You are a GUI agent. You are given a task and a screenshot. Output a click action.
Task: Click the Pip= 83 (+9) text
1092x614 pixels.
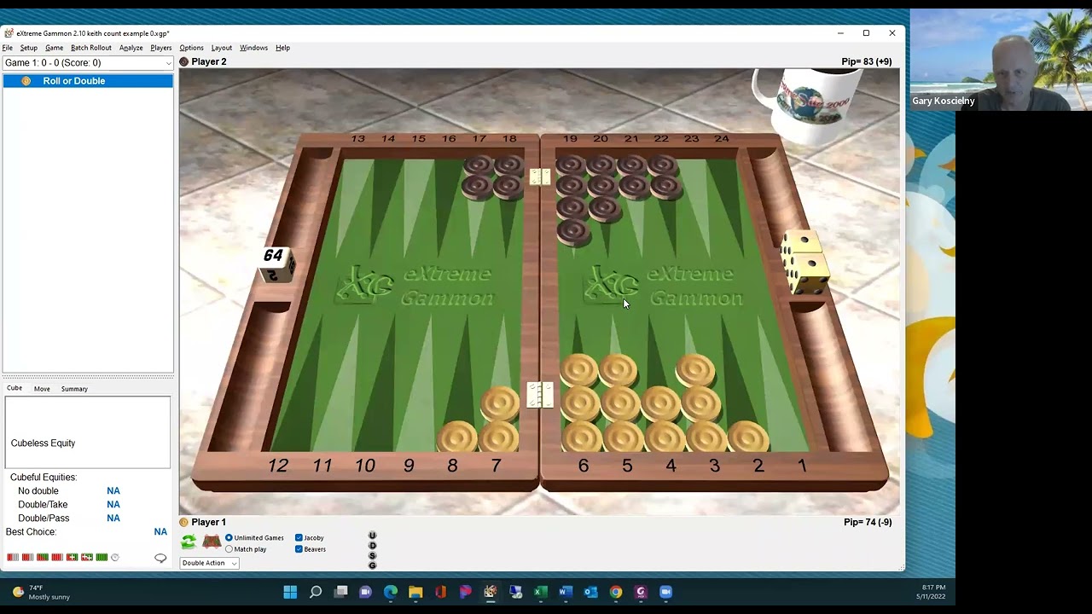pyautogui.click(x=866, y=61)
